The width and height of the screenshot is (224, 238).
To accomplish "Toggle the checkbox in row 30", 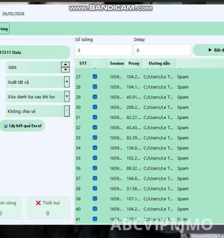I will [x=95, y=107].
